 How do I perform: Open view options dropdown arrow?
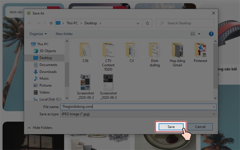tap(199, 34)
